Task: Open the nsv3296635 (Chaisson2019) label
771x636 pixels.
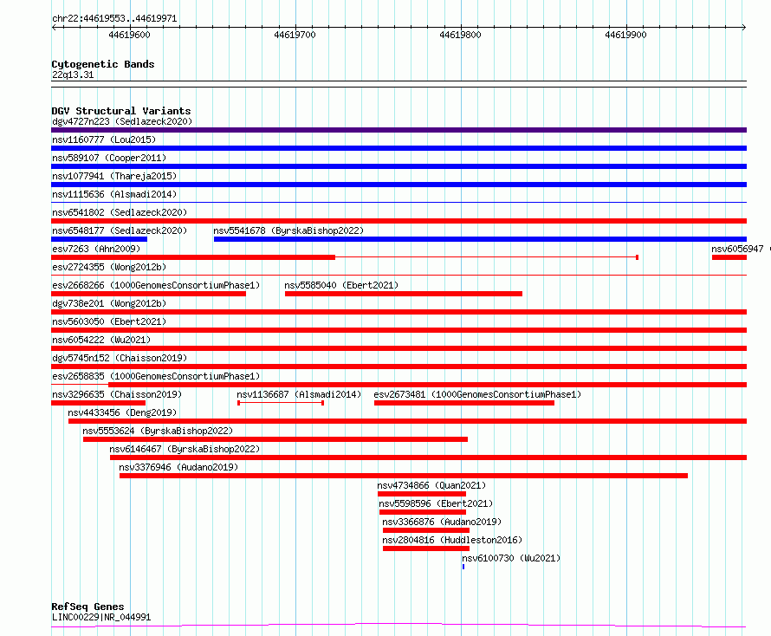Action: (117, 394)
